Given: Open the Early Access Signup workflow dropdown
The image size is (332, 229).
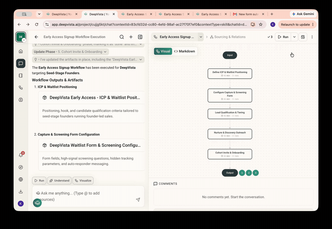Looking at the screenshot, I should tap(201, 37).
